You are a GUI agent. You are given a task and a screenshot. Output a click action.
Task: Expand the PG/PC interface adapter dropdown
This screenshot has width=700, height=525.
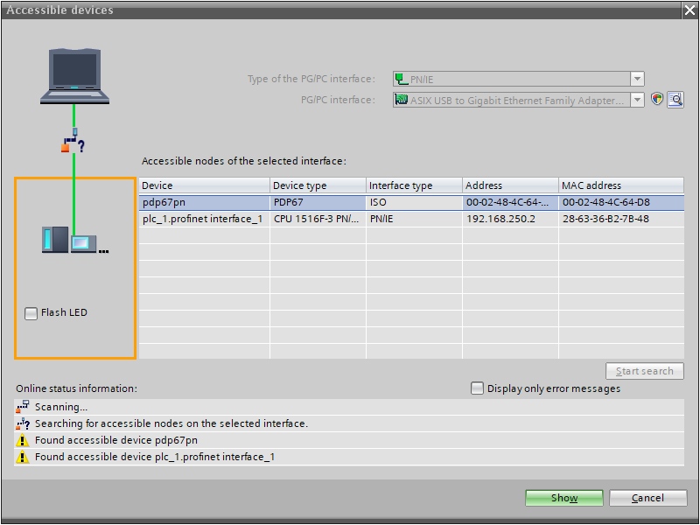point(638,100)
